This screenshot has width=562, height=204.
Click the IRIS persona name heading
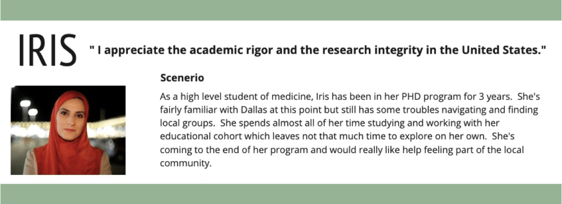(x=47, y=50)
